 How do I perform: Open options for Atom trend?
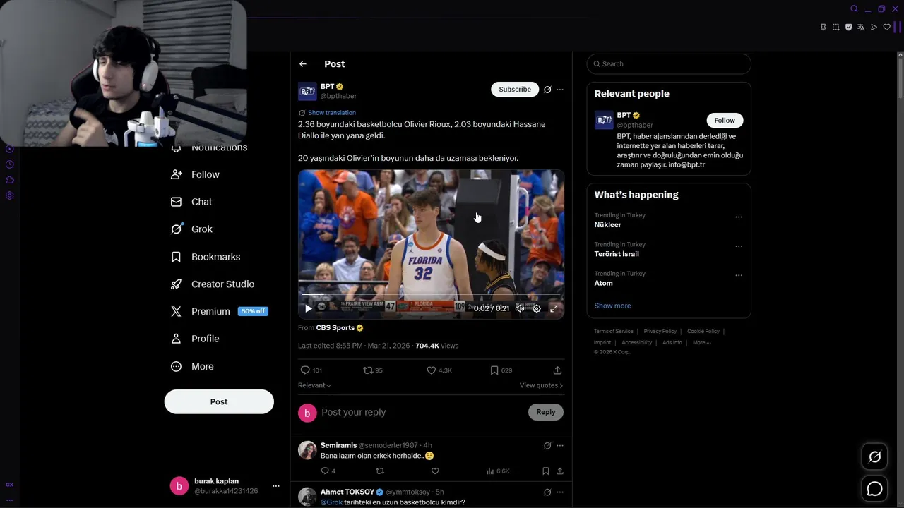pos(739,275)
